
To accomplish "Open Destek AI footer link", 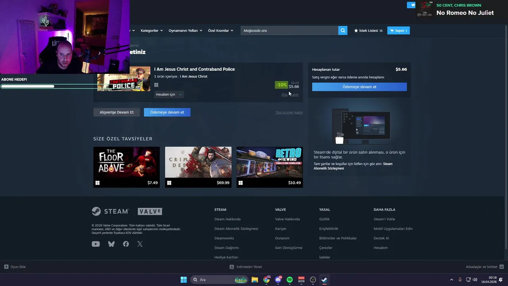I will [x=381, y=238].
